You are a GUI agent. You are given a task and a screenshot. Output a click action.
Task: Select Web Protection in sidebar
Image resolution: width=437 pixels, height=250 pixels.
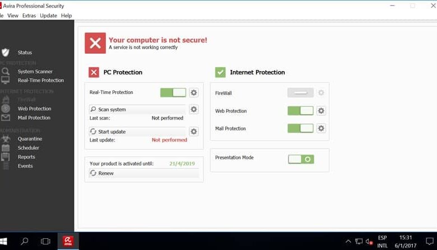34,109
